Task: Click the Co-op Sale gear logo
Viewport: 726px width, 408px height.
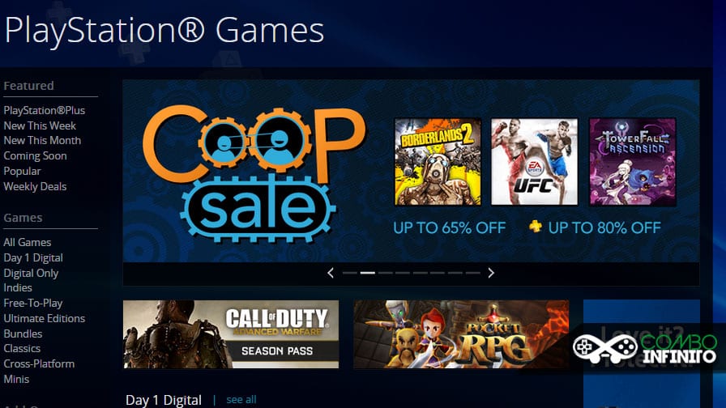Action: tap(254, 173)
